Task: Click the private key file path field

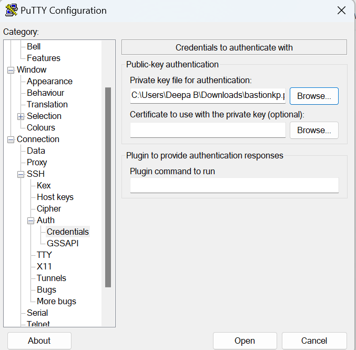Action: click(208, 96)
